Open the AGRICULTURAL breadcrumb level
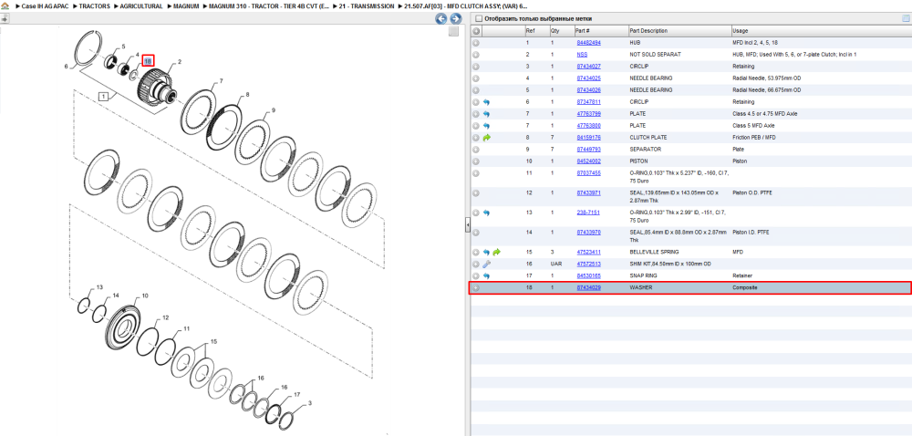Image resolution: width=912 pixels, height=436 pixels. [141, 5]
